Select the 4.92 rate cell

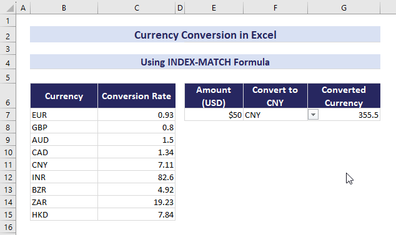[x=137, y=189]
